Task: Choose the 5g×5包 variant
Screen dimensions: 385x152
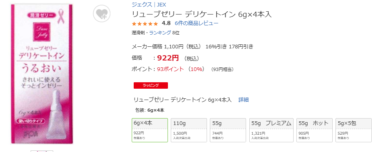Action: coord(354,130)
